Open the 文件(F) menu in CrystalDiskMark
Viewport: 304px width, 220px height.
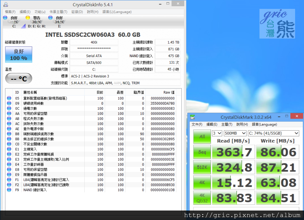(197, 124)
